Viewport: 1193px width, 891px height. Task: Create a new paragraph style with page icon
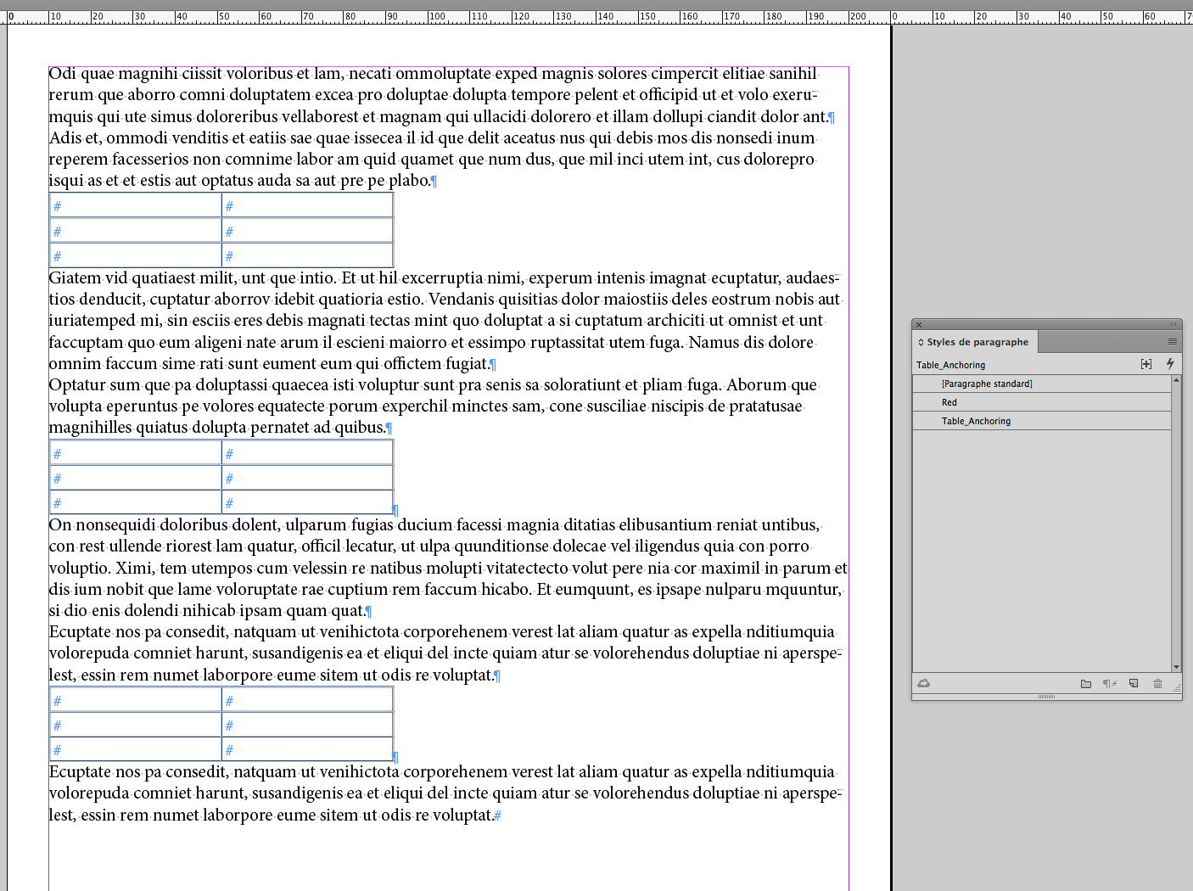pyautogui.click(x=1134, y=684)
